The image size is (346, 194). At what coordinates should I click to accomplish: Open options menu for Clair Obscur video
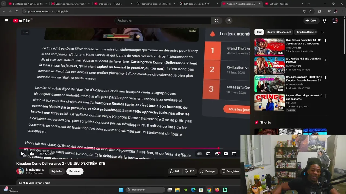(x=325, y=41)
